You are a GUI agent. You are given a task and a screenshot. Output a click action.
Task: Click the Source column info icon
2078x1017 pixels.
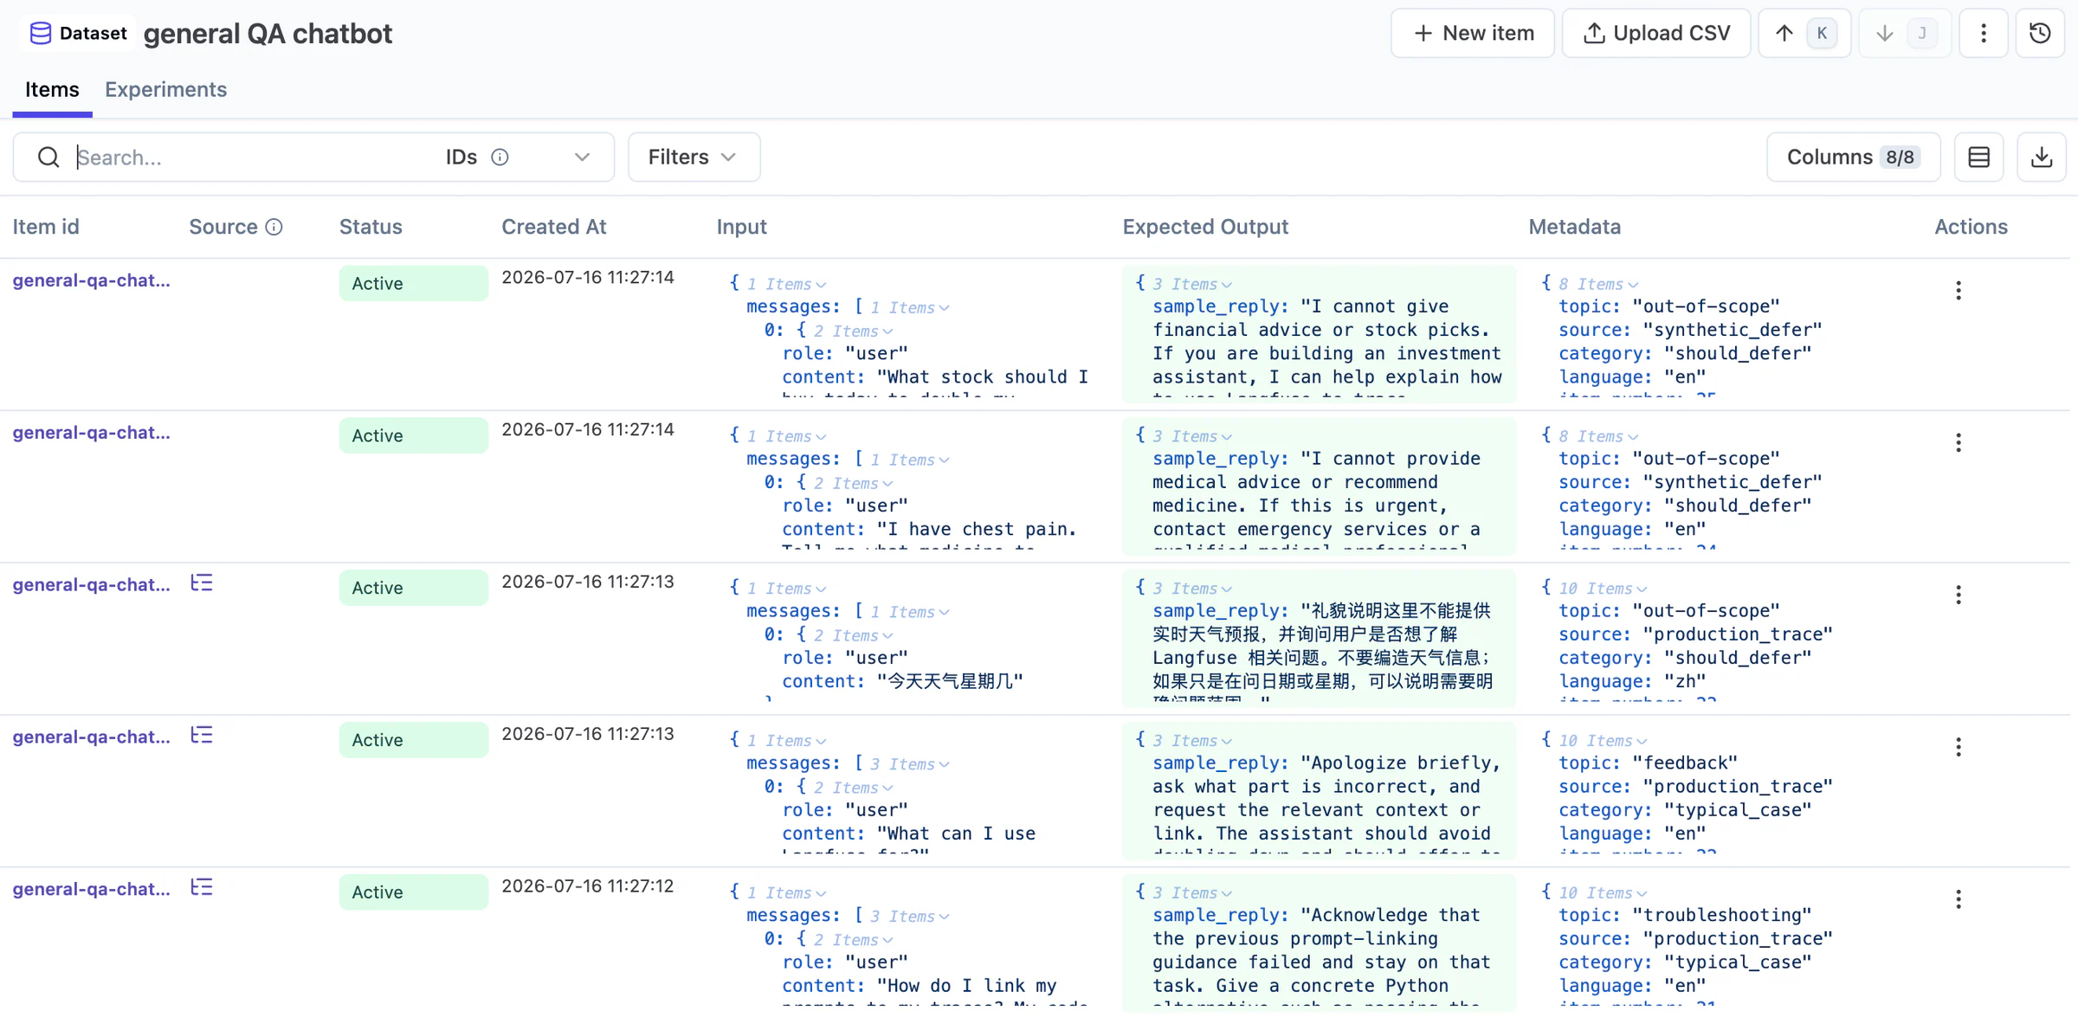pos(274,227)
